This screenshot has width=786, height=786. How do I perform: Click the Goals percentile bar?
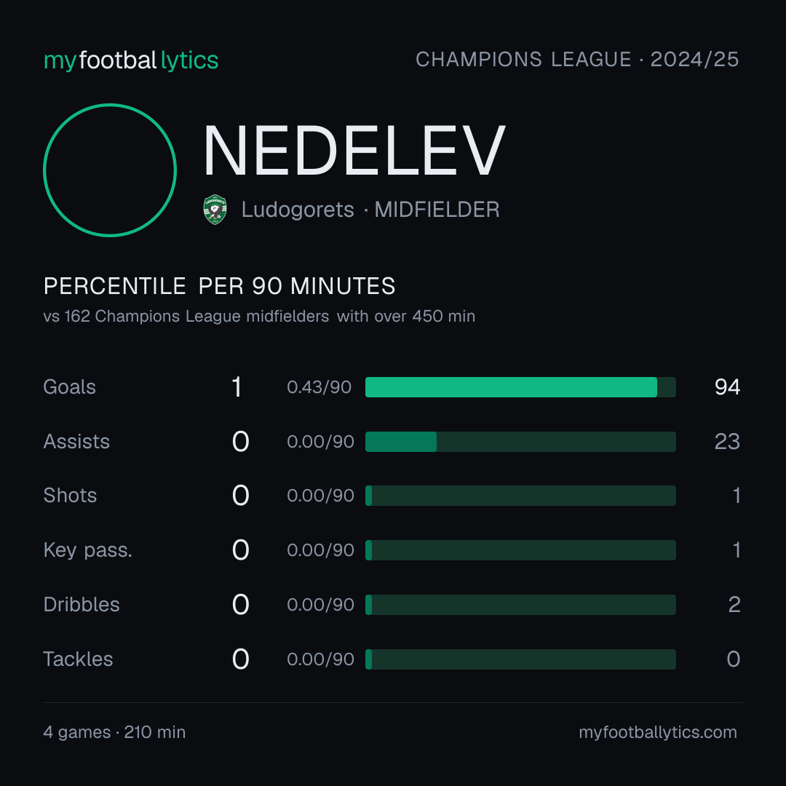pyautogui.click(x=520, y=387)
